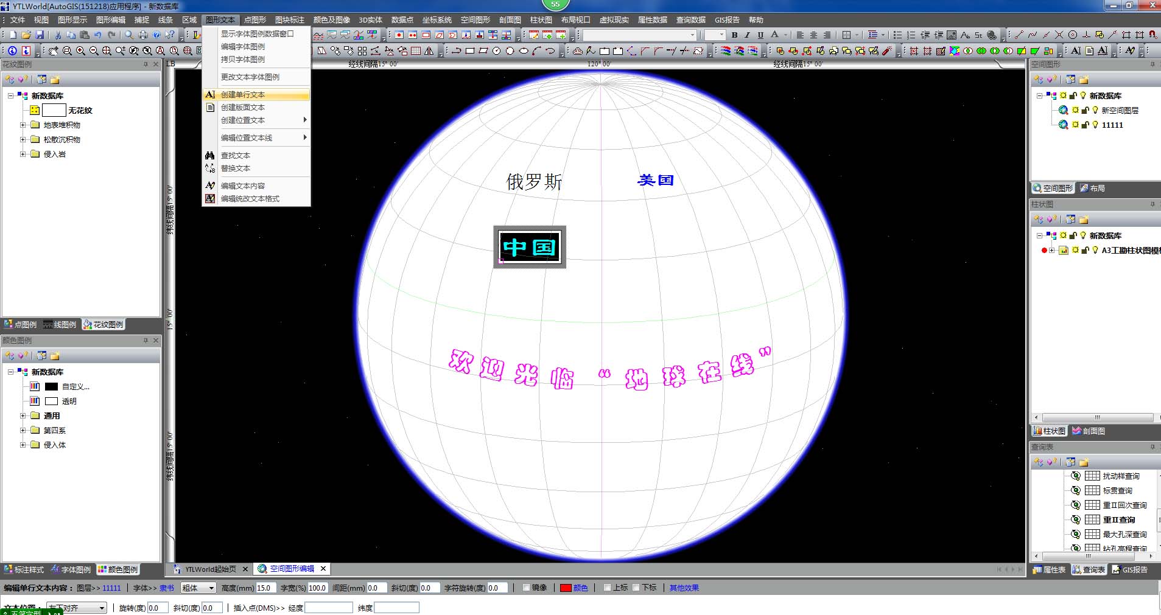Click the 高度(mm) input field
Viewport: 1161px width, 615px height.
click(x=265, y=588)
